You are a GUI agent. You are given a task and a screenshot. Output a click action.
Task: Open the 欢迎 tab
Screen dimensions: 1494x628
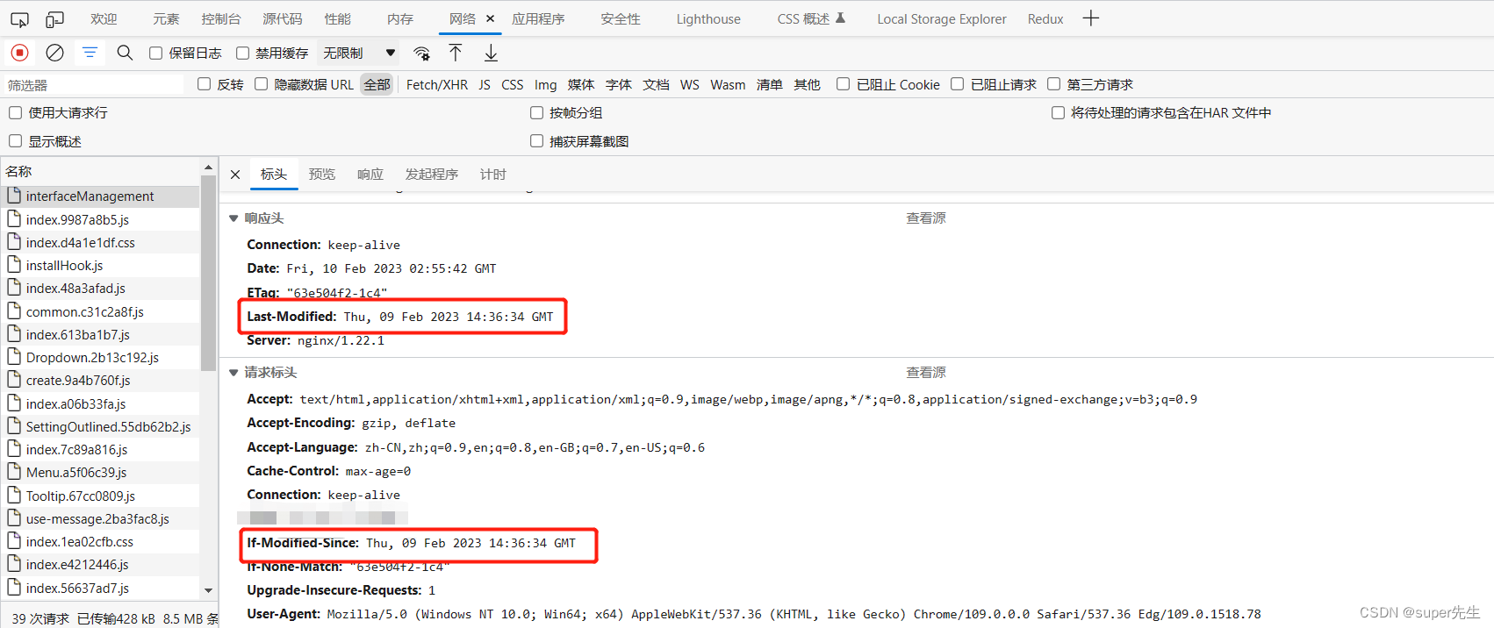104,18
